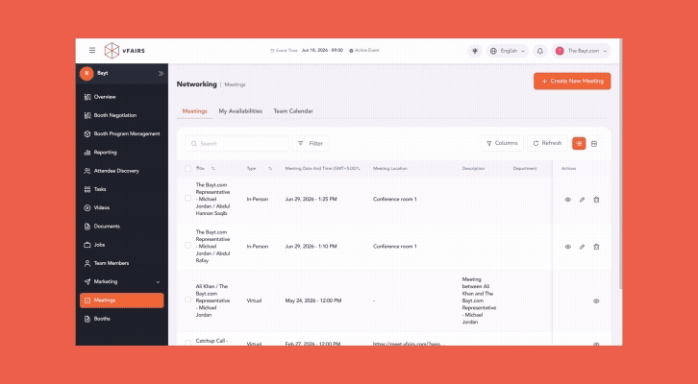Delete the Jun 29 1:25 PM meeting
This screenshot has height=384, width=698.
pos(596,200)
